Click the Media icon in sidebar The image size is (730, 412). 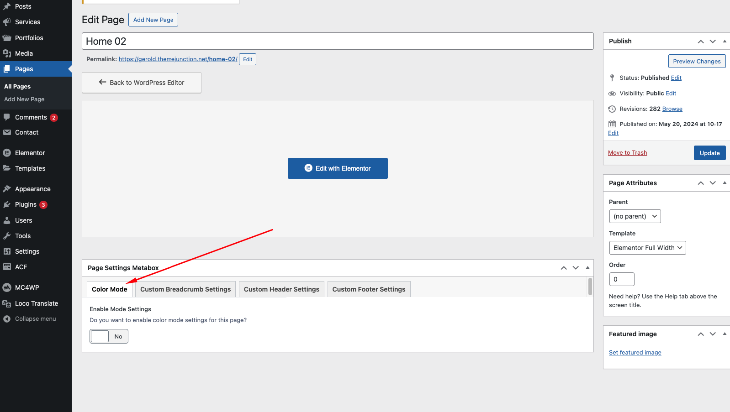pos(7,53)
